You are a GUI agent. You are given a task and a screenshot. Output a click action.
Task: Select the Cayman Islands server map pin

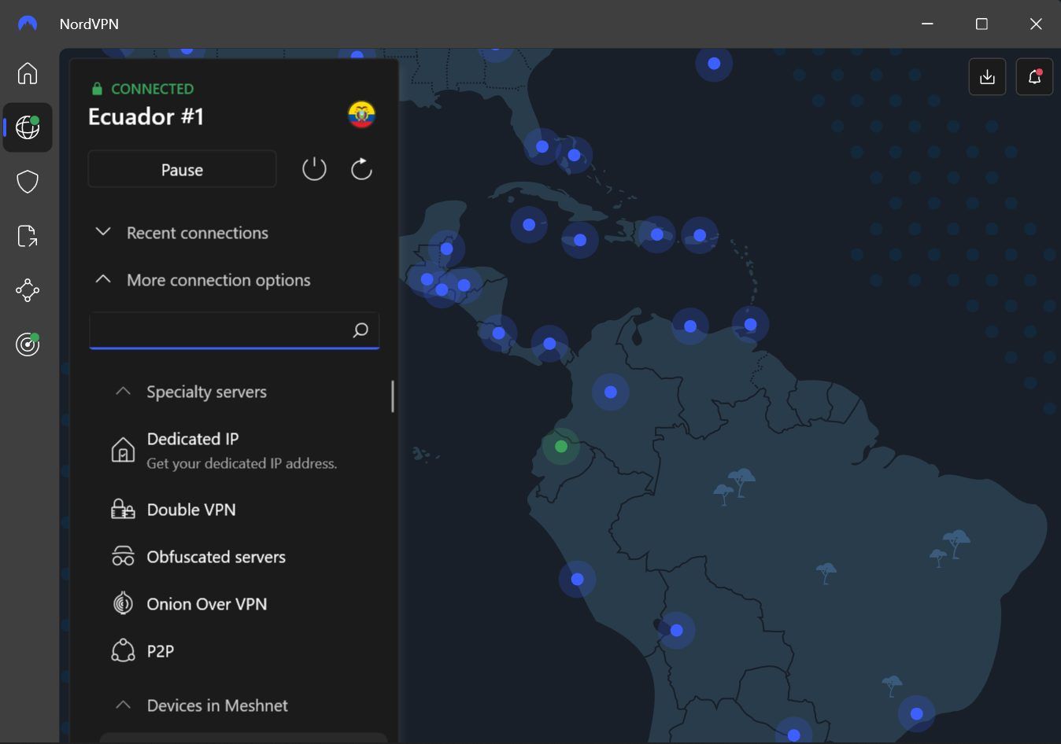coord(529,225)
